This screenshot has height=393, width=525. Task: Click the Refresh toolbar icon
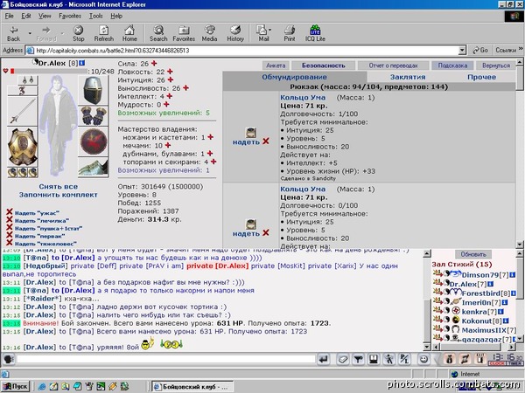tap(104, 33)
